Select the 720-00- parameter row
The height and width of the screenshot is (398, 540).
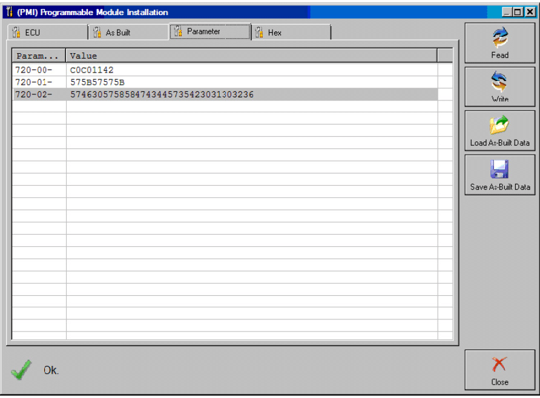[x=34, y=70]
